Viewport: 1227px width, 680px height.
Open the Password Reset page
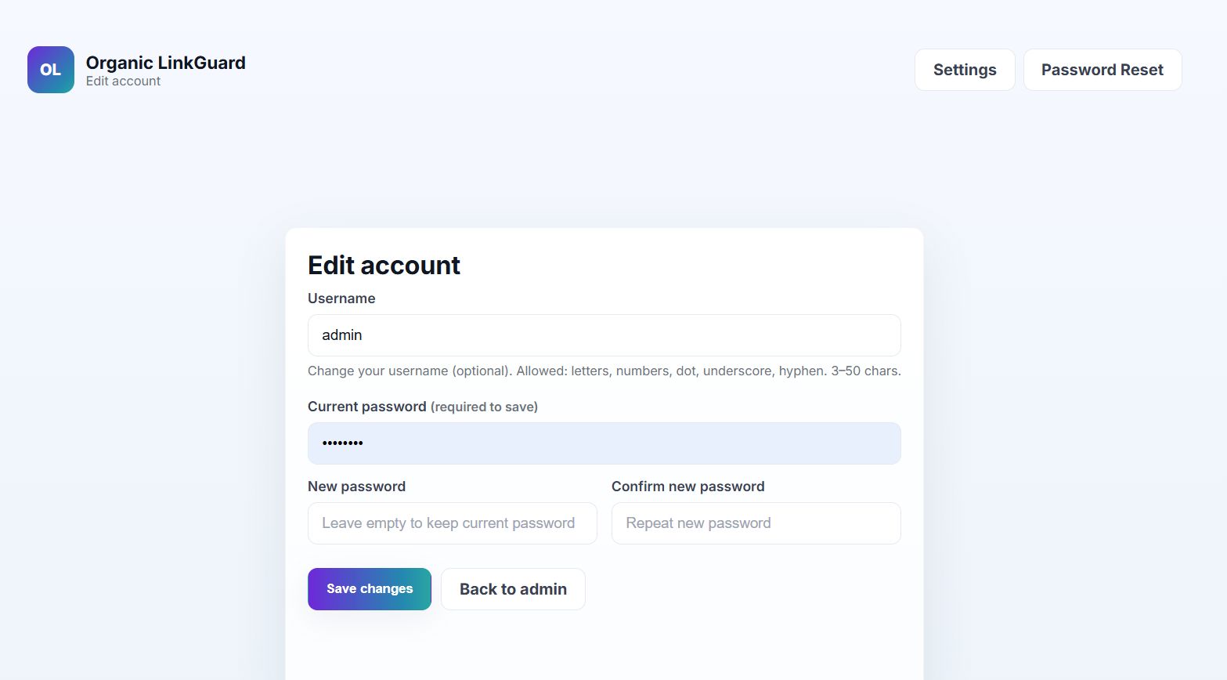(1102, 70)
